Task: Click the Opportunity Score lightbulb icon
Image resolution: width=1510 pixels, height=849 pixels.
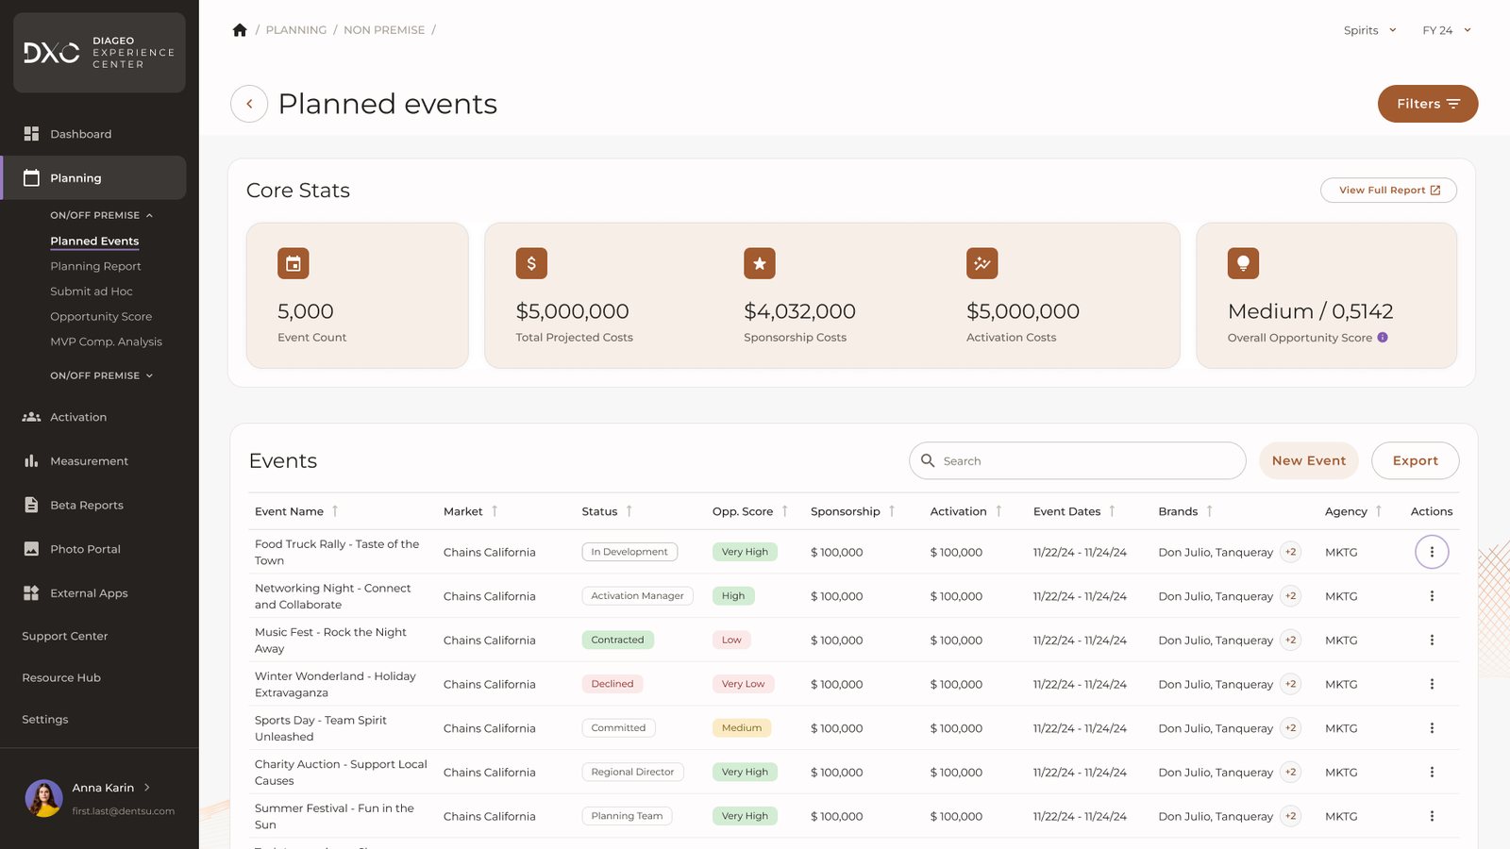Action: click(x=1244, y=263)
